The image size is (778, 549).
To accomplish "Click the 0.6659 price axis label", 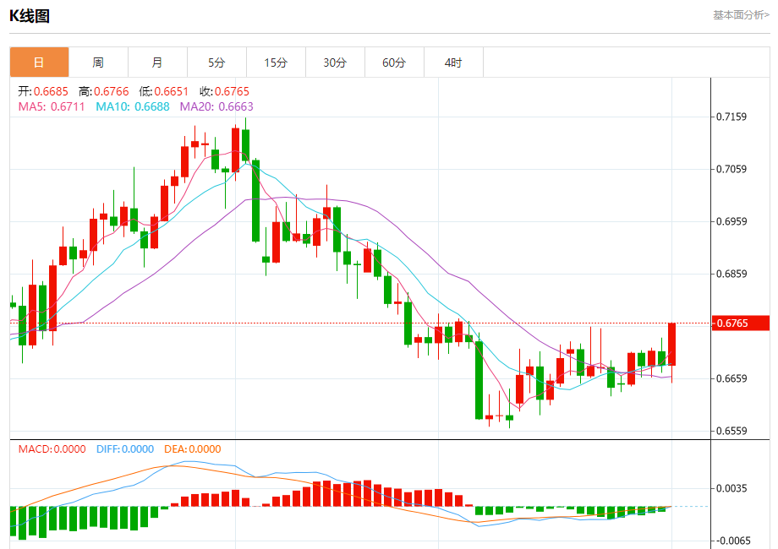I will (x=731, y=378).
